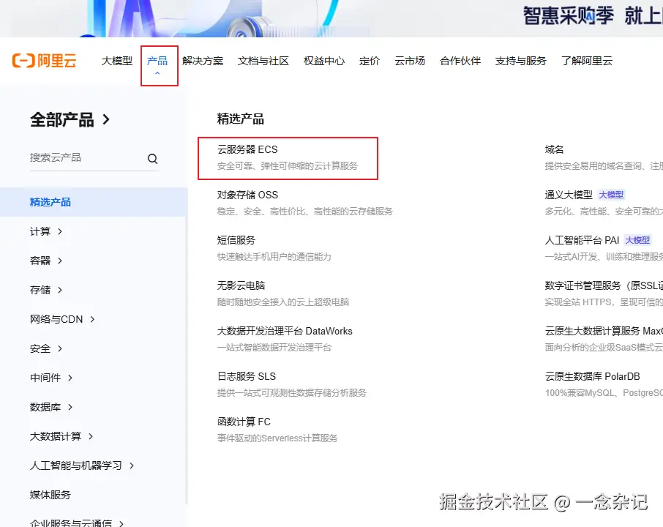Open 对象存储 OSS product
This screenshot has height=527, width=663.
coord(247,195)
